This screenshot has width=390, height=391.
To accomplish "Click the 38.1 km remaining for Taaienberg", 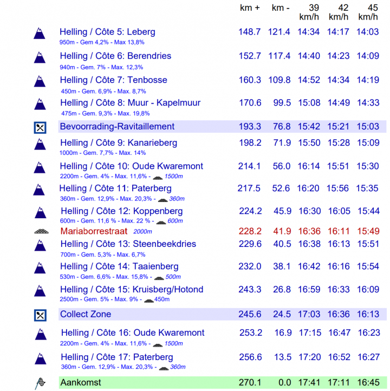I will coord(282,266).
